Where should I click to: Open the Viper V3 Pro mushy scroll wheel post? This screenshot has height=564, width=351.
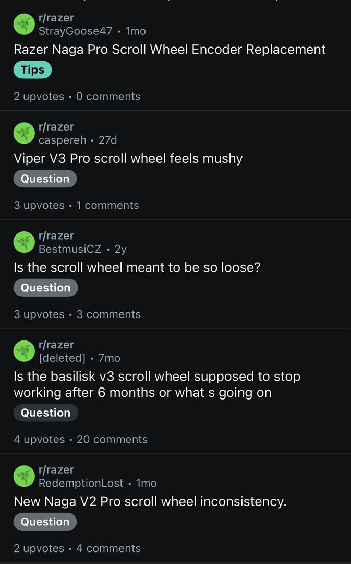(128, 158)
